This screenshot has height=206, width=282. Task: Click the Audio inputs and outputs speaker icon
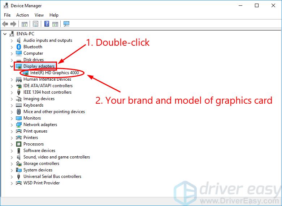coord(18,40)
